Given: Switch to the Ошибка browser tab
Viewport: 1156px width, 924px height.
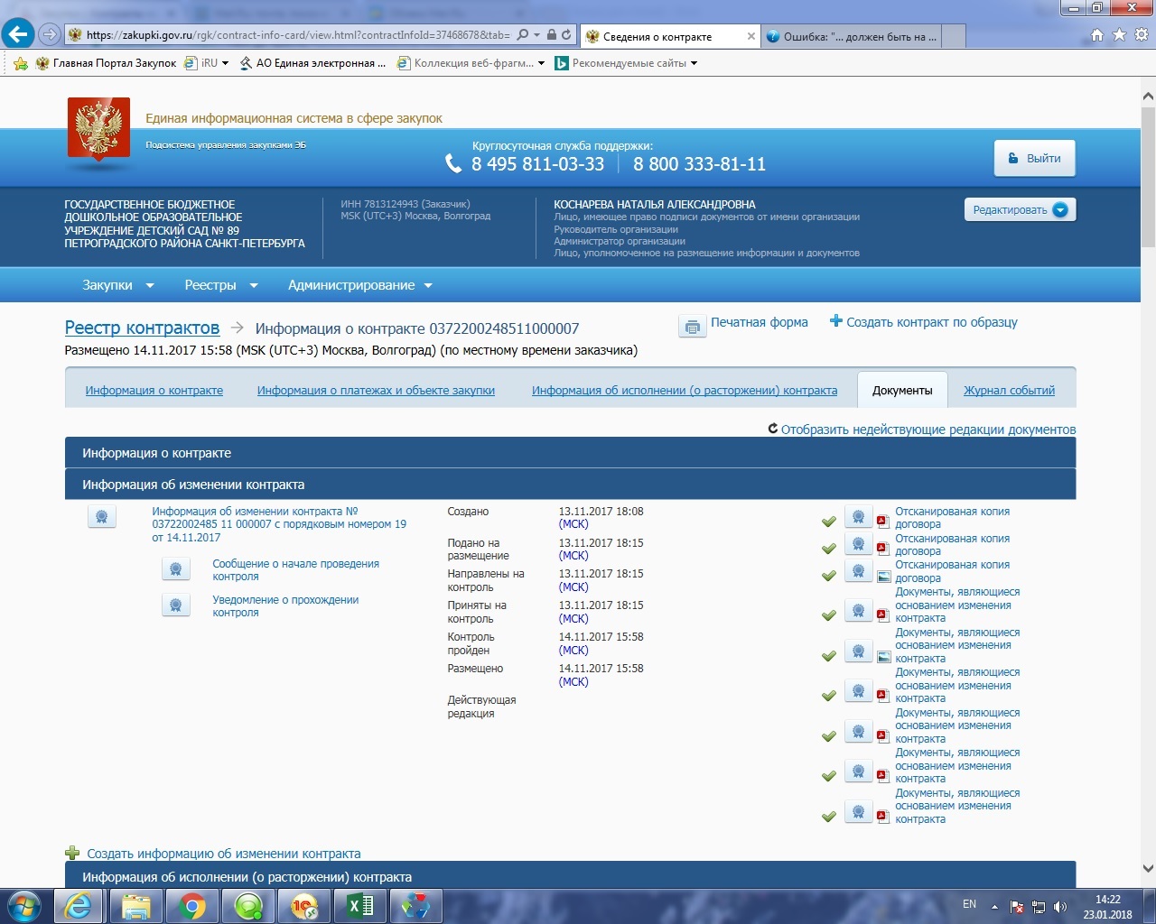Looking at the screenshot, I should click(852, 36).
